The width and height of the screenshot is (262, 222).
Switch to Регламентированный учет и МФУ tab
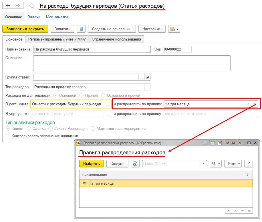(x=57, y=39)
